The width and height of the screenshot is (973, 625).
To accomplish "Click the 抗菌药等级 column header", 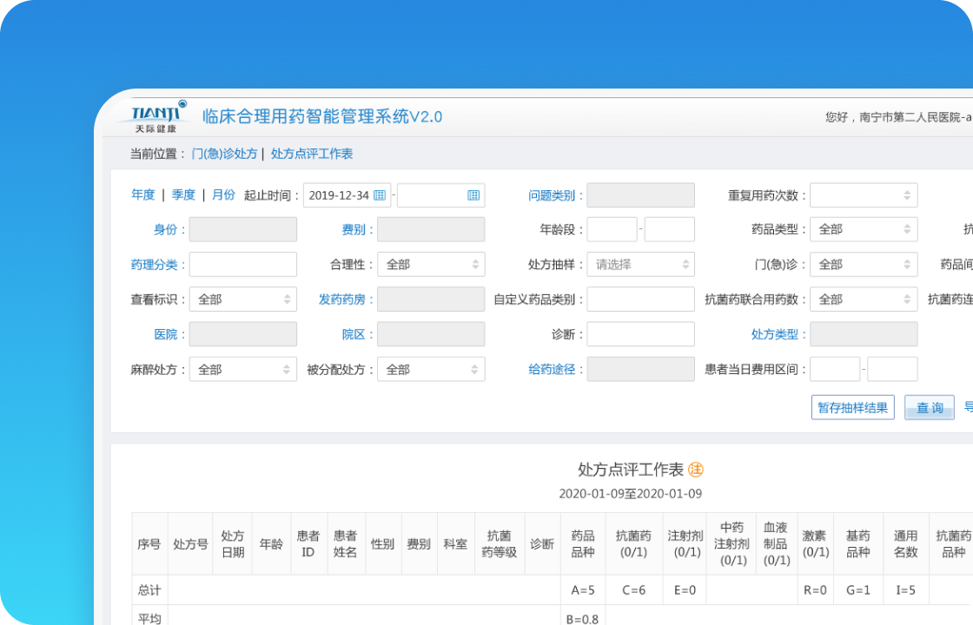I will tap(499, 543).
